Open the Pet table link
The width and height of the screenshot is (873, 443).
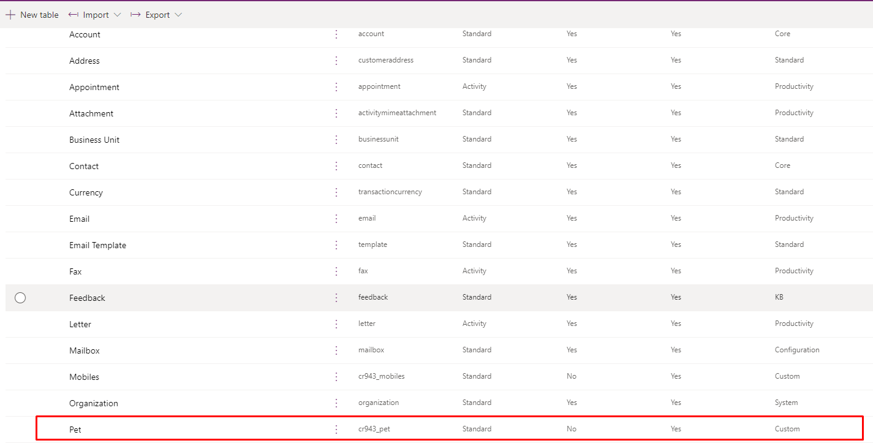75,430
